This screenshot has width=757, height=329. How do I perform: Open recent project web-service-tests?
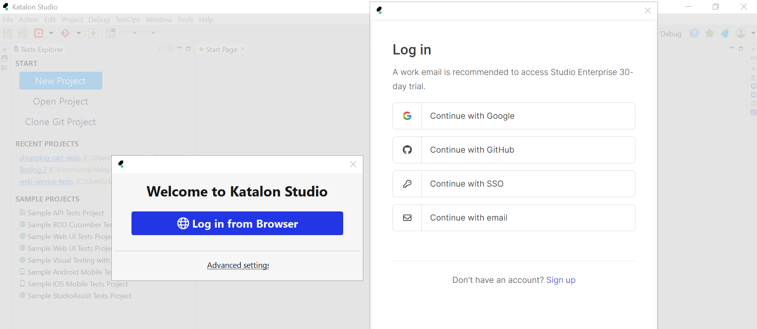[46, 181]
